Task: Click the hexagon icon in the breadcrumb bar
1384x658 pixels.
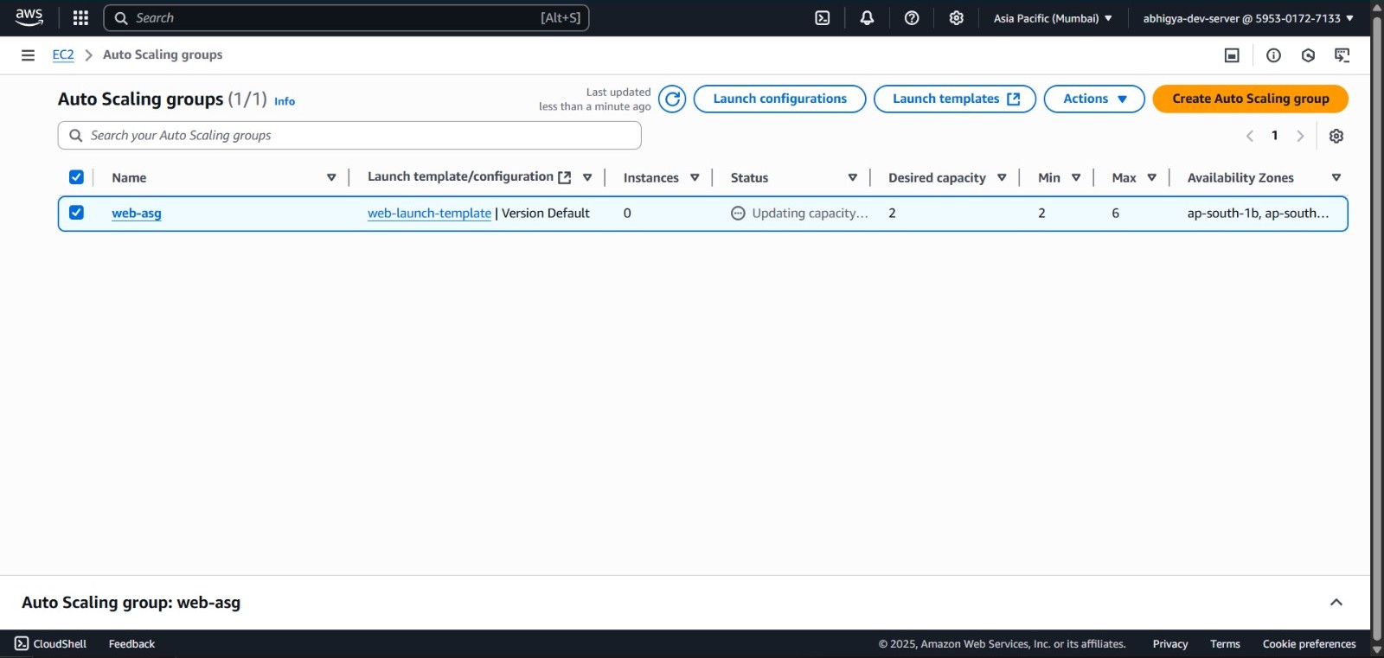Action: (1308, 55)
